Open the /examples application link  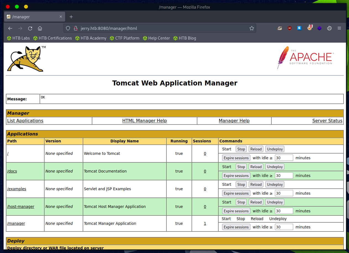pyautogui.click(x=17, y=189)
